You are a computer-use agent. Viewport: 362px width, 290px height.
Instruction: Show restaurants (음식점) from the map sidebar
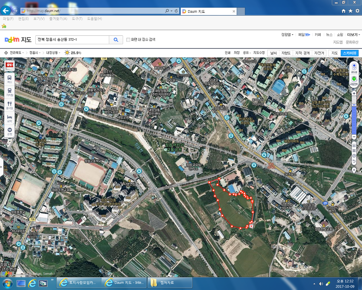[10, 105]
